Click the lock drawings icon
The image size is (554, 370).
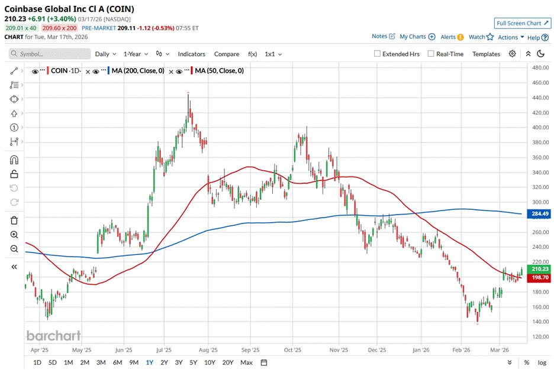[x=14, y=174]
